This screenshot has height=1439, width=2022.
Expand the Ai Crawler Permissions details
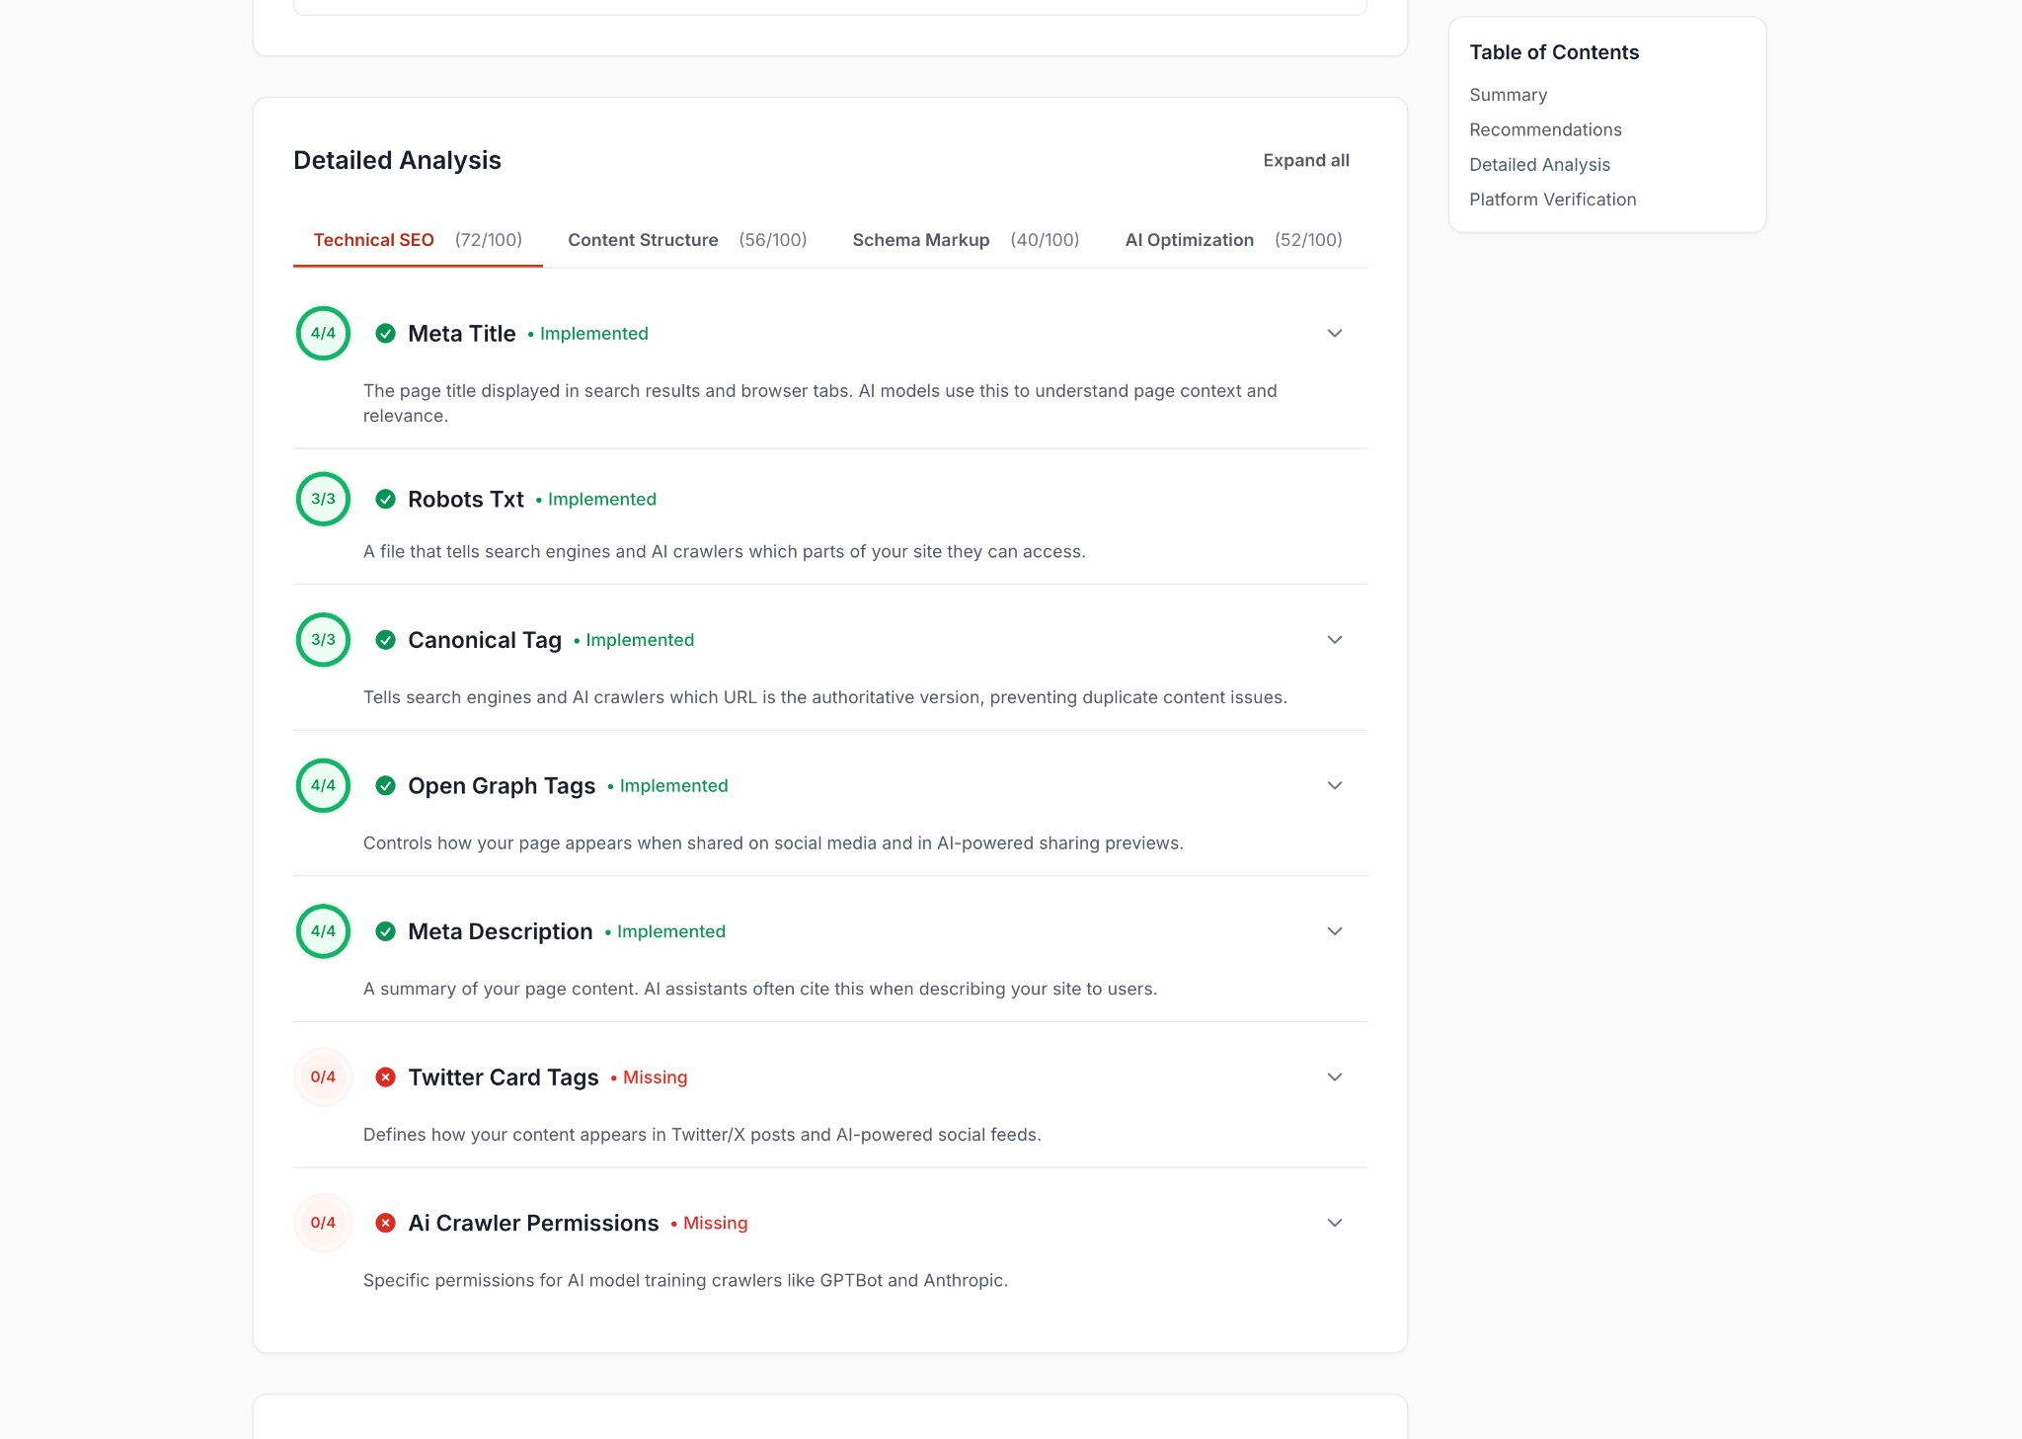click(1335, 1223)
